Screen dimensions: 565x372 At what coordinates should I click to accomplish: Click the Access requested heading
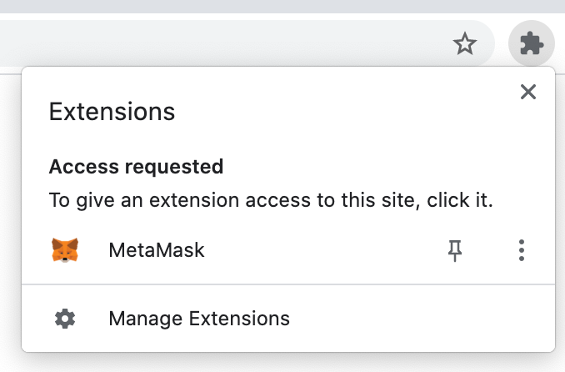tap(136, 167)
